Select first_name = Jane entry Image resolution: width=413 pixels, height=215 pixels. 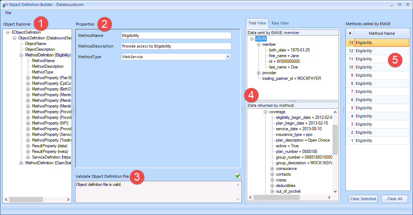tap(284, 56)
